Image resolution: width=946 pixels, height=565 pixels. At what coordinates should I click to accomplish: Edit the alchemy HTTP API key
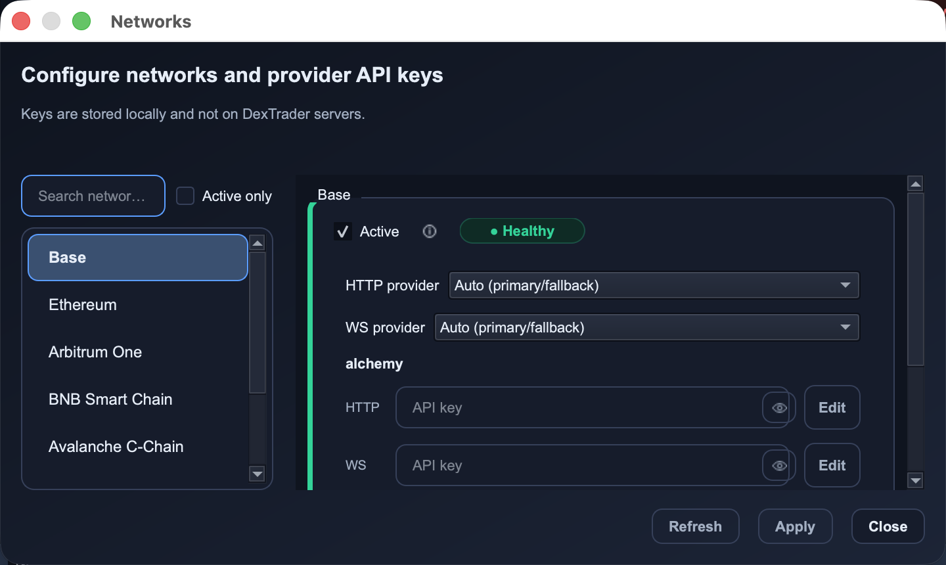(x=832, y=407)
